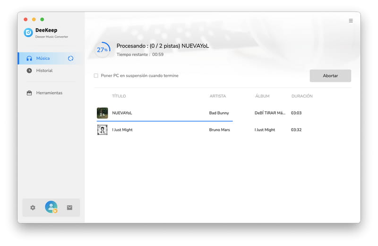Screen dimensions: 378x246
Task: Enable Poner PC en suspensión checkbox
Action: (x=96, y=76)
